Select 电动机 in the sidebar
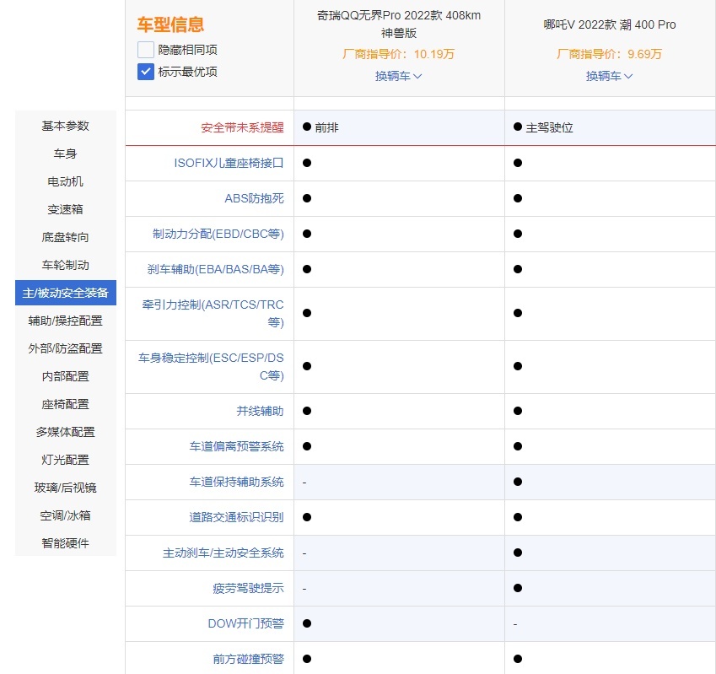Image resolution: width=716 pixels, height=674 pixels. pos(65,181)
